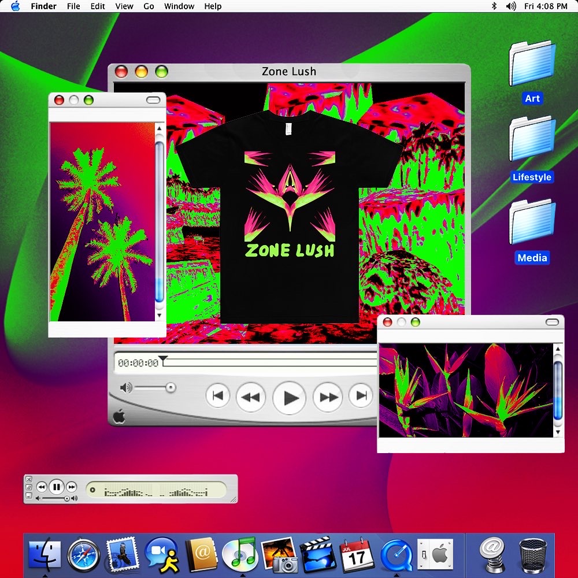The image size is (578, 578).
Task: Click the mini player track display arrow
Action: click(x=92, y=490)
